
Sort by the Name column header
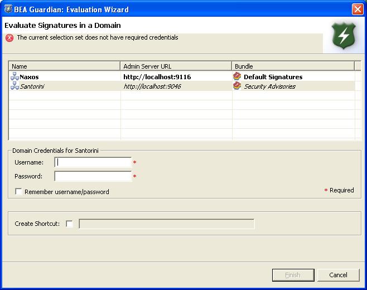[x=64, y=66]
